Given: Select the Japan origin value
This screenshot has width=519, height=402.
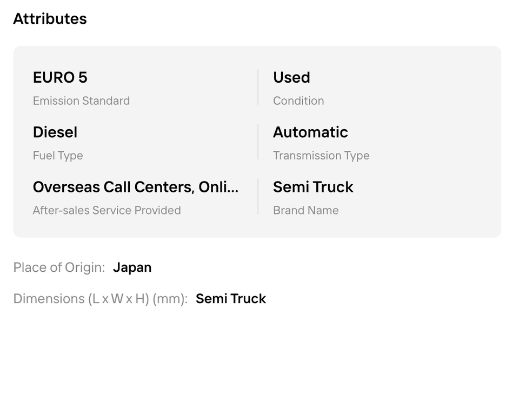Looking at the screenshot, I should click(x=132, y=267).
